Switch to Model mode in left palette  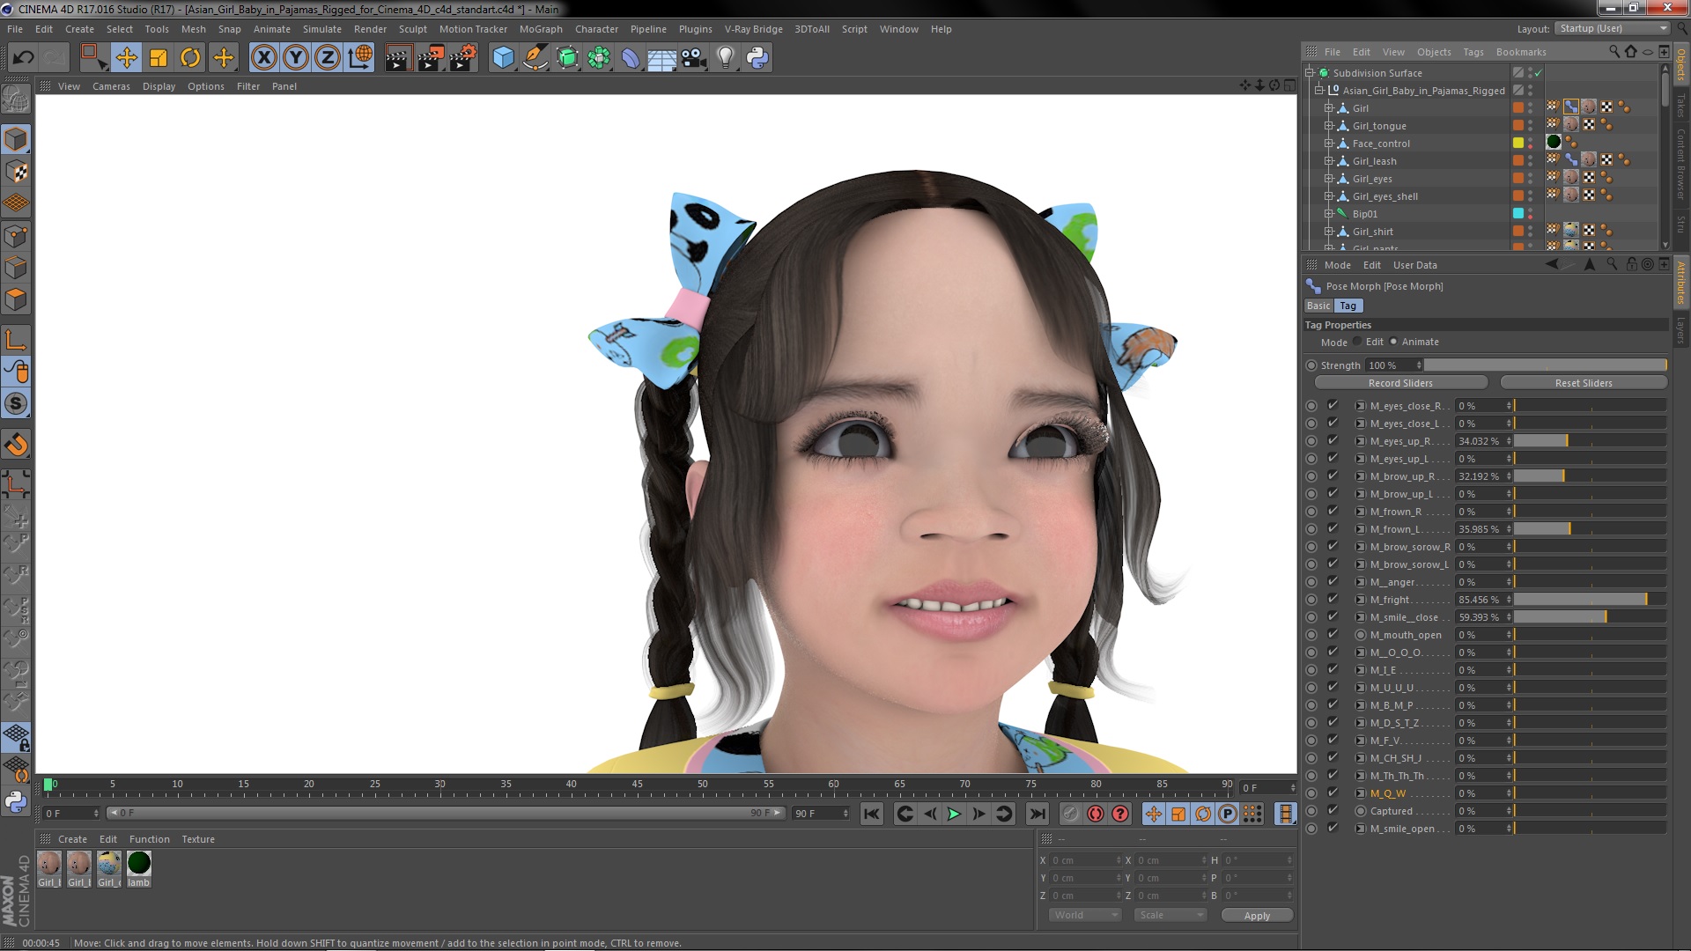pos(16,139)
